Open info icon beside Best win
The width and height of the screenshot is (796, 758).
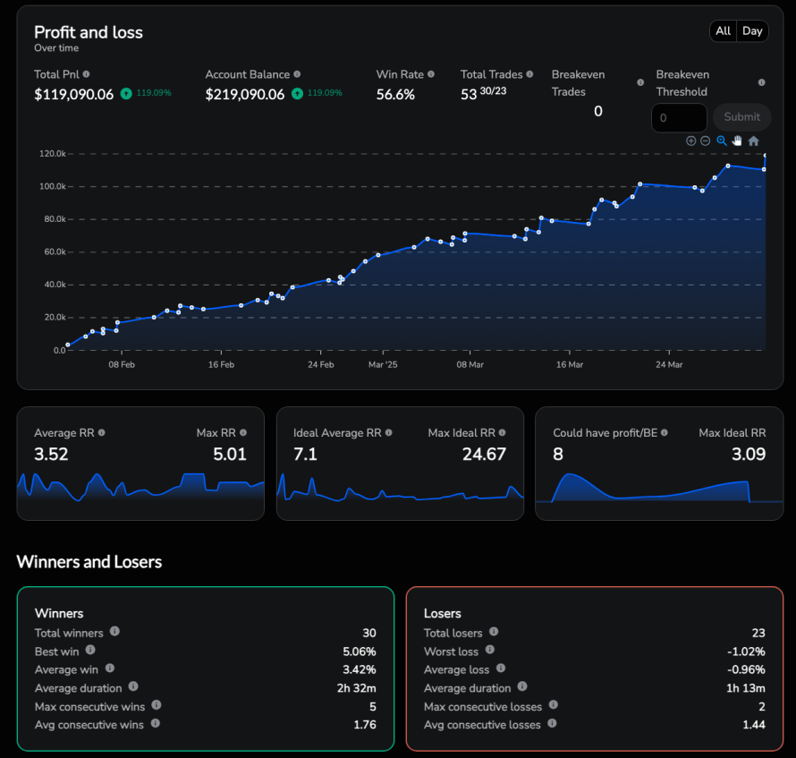[90, 651]
